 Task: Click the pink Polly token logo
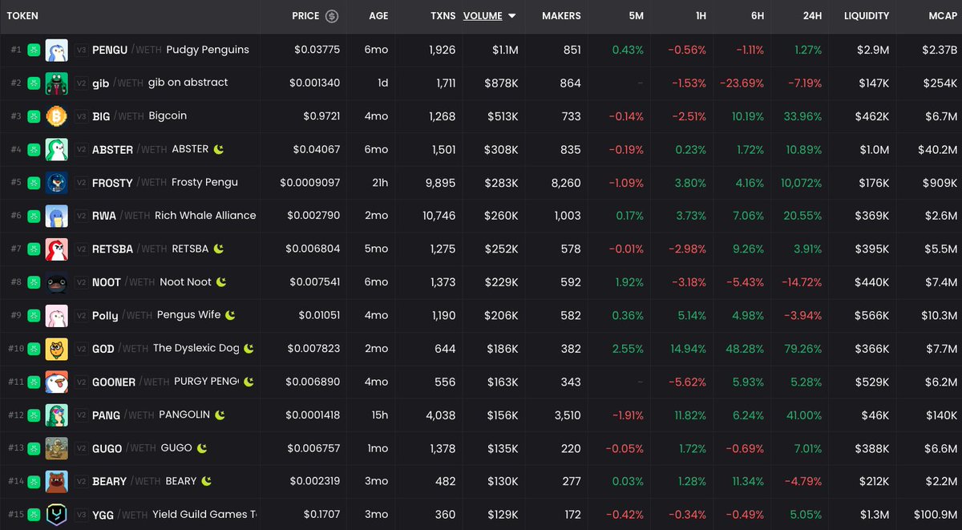coord(57,316)
